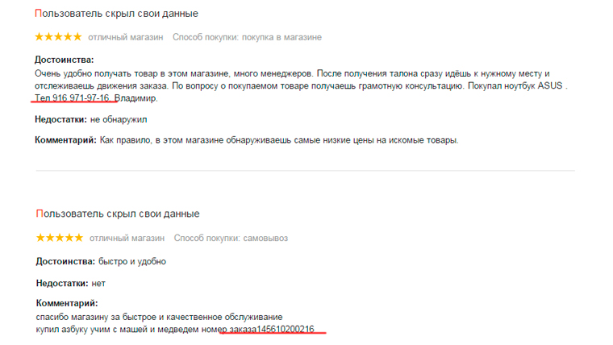The height and width of the screenshot is (345, 613).
Task: Click the second review's five-star rating
Action: pos(60,238)
